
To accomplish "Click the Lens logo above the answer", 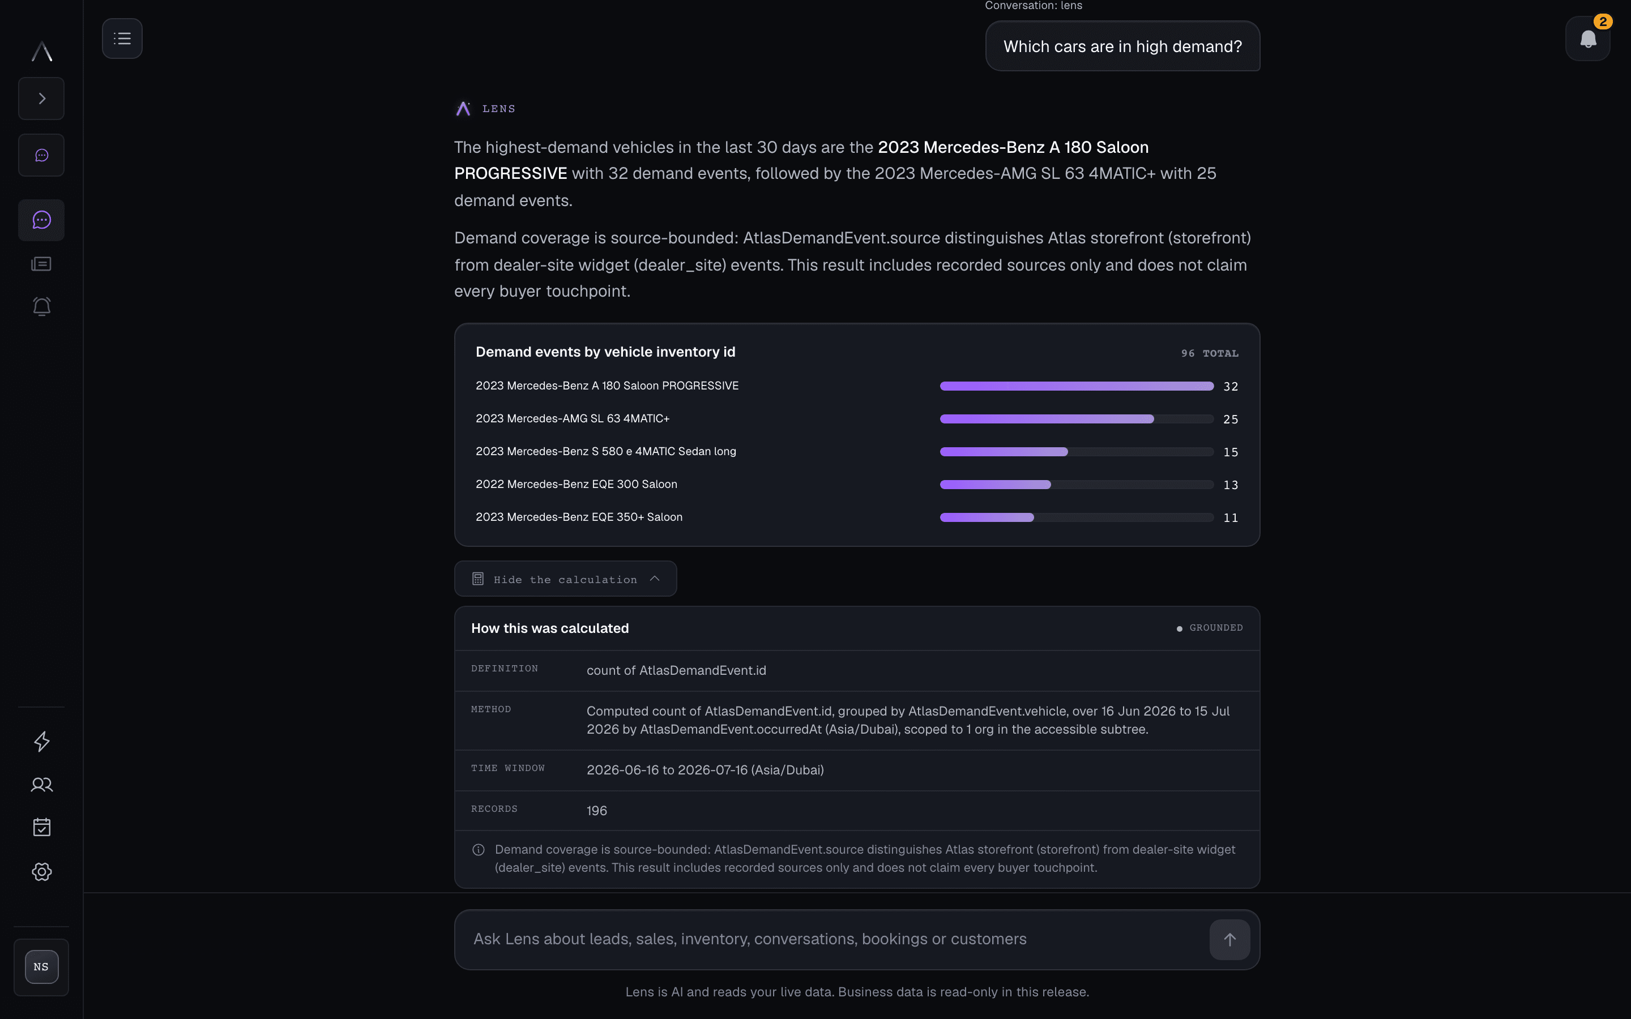I will (463, 109).
